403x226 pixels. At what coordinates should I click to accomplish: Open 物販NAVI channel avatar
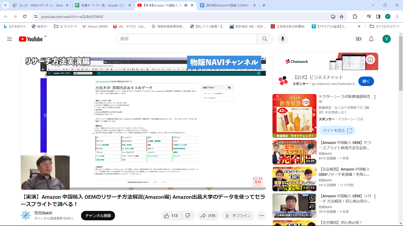(x=26, y=215)
